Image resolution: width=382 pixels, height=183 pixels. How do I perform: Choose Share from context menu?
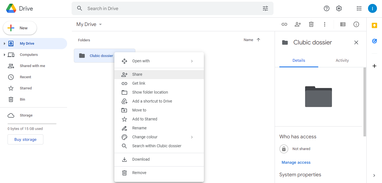[159, 74]
